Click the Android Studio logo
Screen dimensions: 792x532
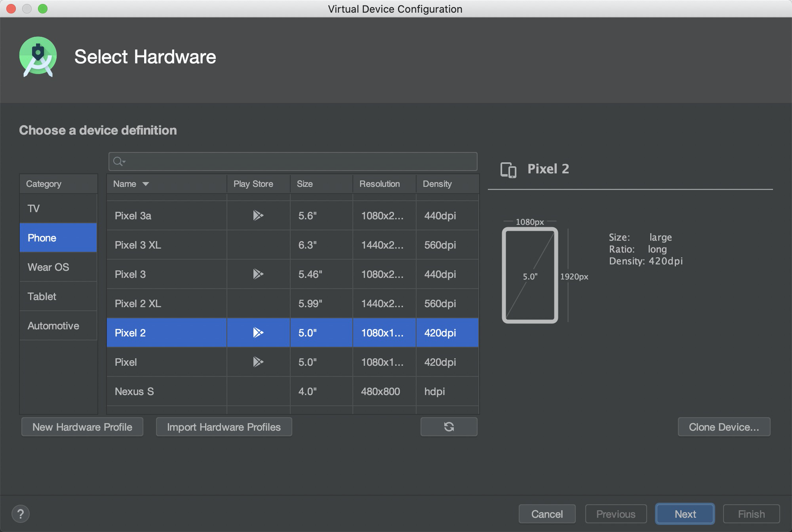pos(38,57)
